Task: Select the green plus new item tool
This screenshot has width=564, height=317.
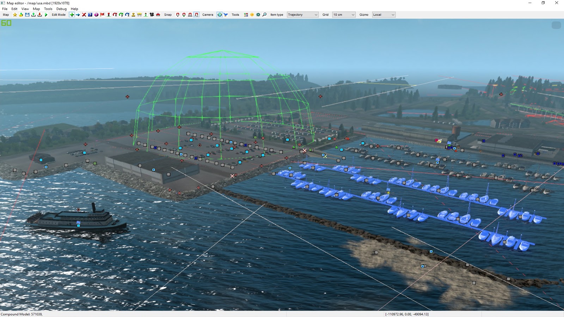Action: coord(72,15)
